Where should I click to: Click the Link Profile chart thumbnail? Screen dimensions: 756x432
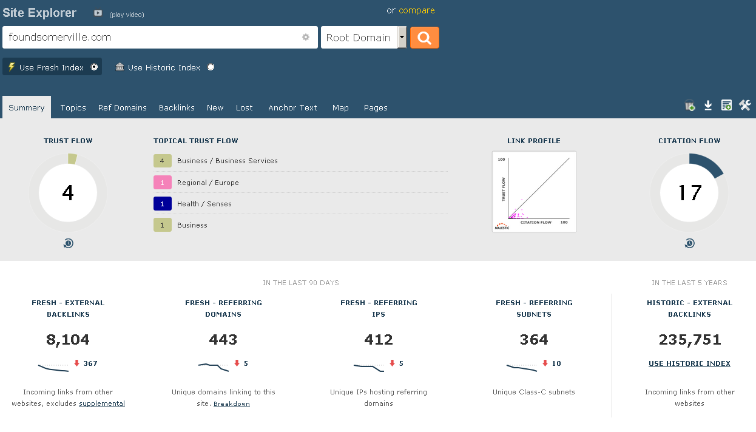click(x=534, y=192)
